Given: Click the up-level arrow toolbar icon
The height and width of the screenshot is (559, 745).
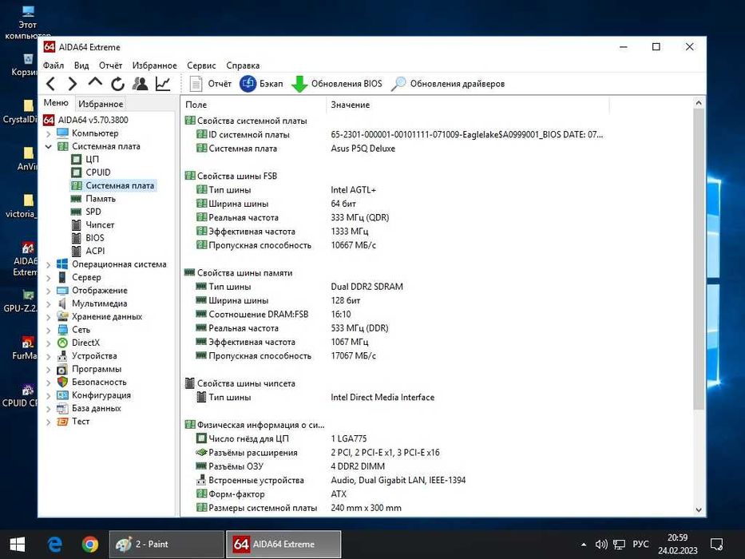Looking at the screenshot, I should point(95,83).
